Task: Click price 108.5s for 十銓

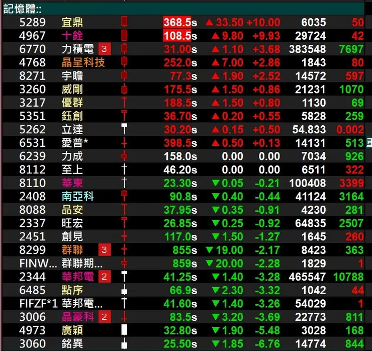Action: [x=180, y=36]
